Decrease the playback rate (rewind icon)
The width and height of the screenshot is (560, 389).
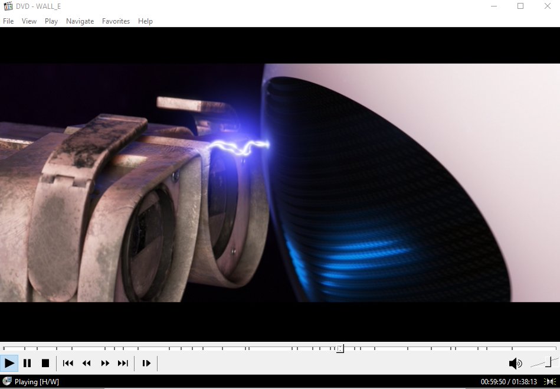(x=86, y=363)
